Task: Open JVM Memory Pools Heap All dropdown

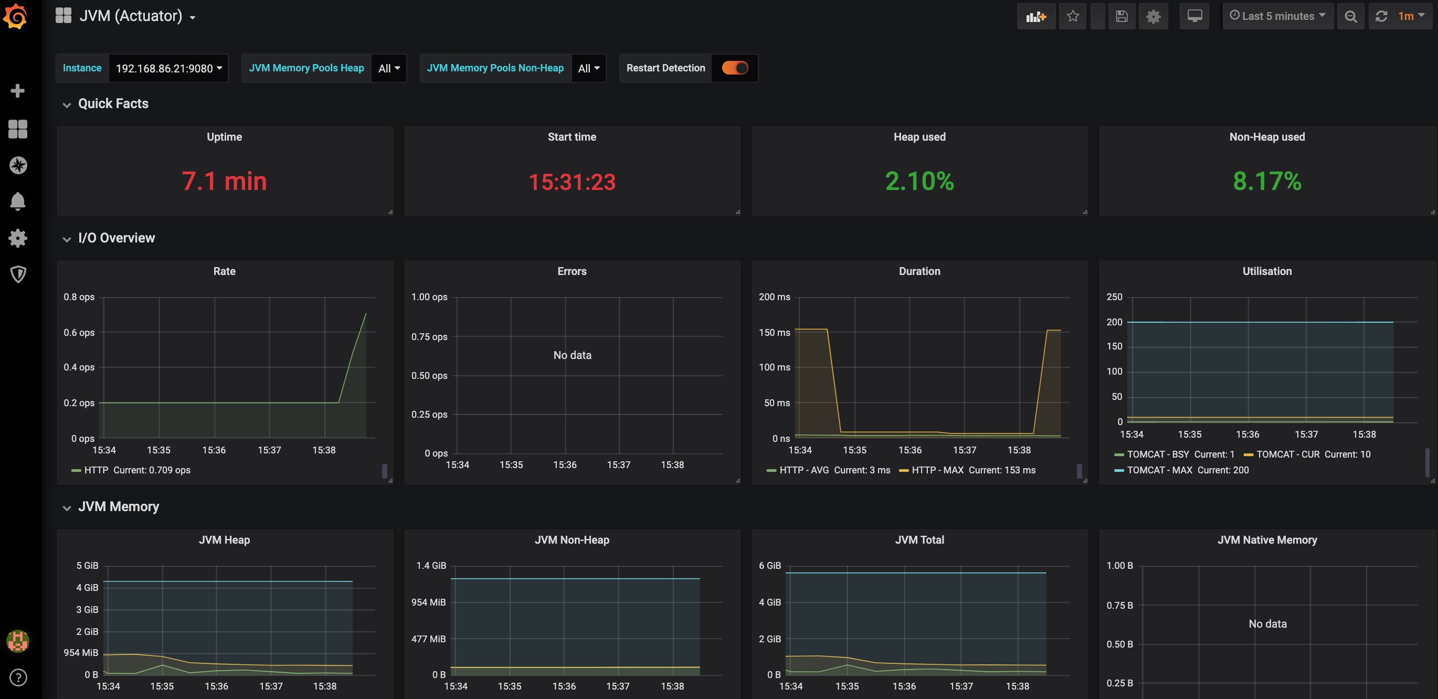Action: 388,68
